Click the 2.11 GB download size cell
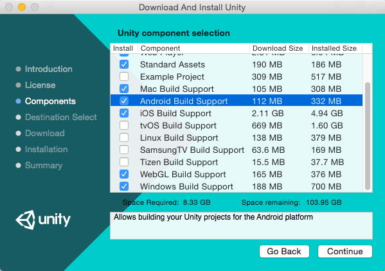 pyautogui.click(x=267, y=113)
